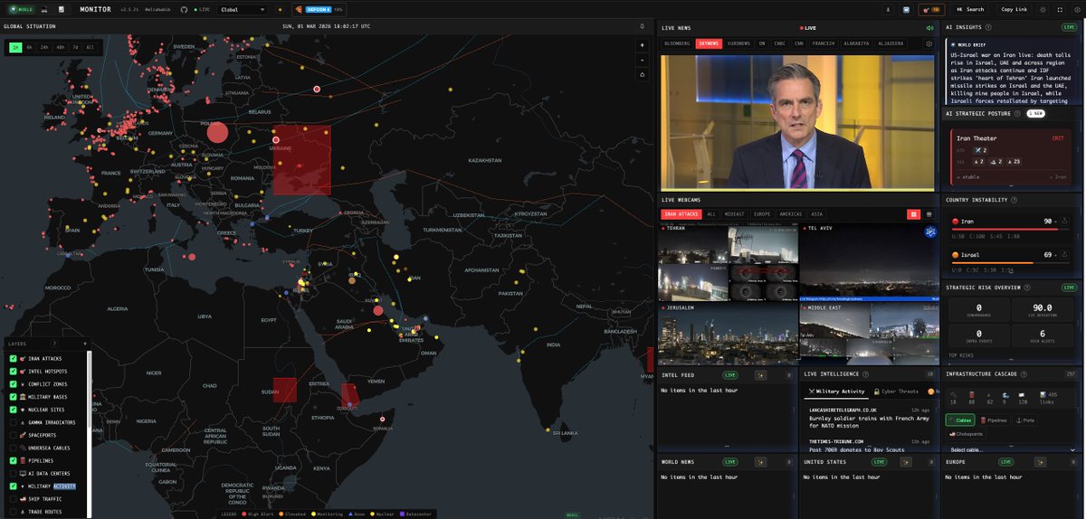Uncheck the Iran Attacks layer
Image resolution: width=1086 pixels, height=519 pixels.
pyautogui.click(x=14, y=359)
